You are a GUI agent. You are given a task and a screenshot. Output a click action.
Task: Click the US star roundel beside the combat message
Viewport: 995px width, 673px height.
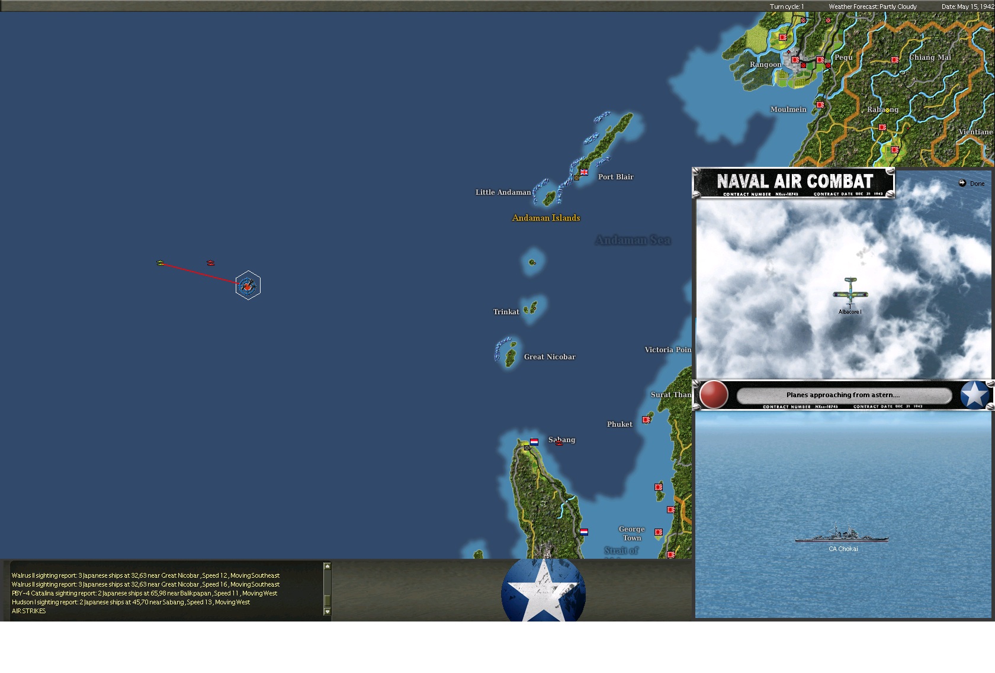[974, 395]
